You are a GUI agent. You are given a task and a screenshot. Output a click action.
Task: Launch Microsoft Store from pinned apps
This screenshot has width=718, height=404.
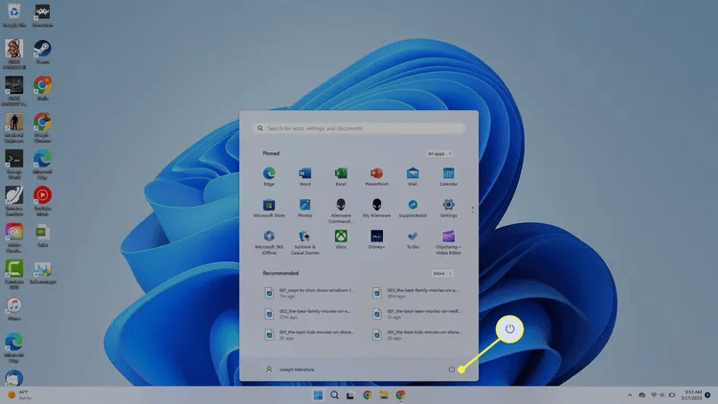point(269,208)
